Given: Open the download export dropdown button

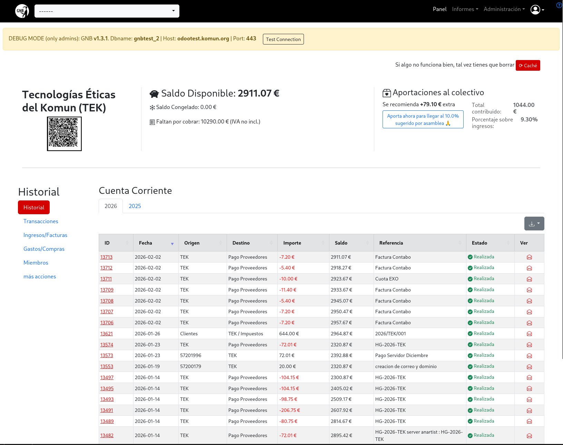Looking at the screenshot, I should pos(534,224).
